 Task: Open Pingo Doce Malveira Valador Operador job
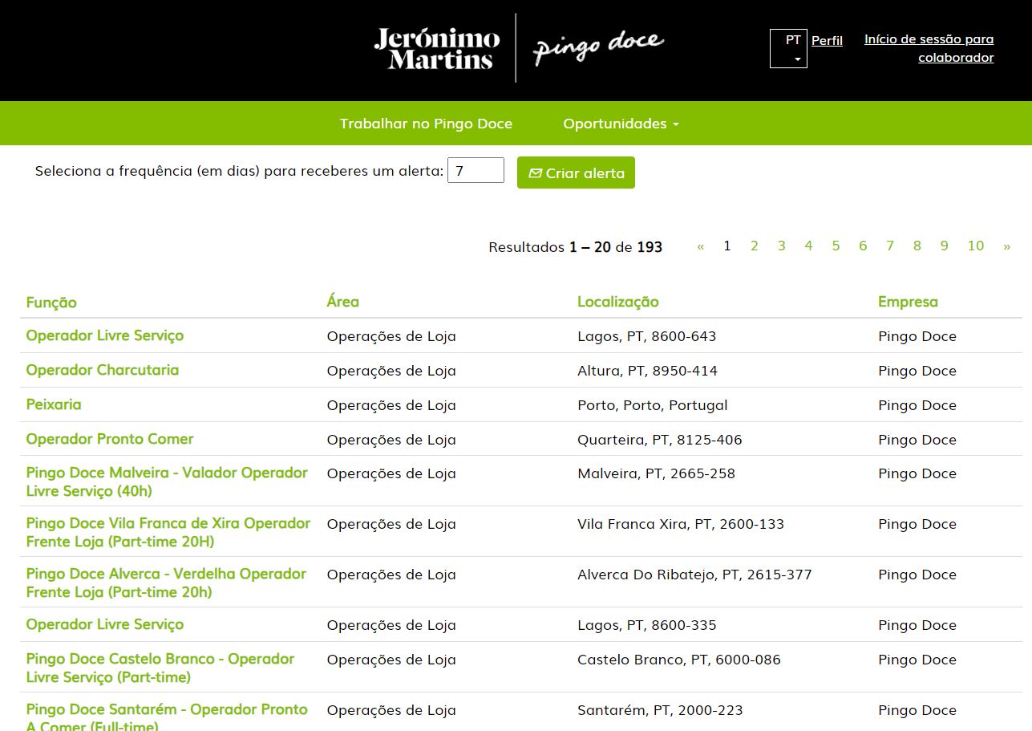pyautogui.click(x=167, y=481)
